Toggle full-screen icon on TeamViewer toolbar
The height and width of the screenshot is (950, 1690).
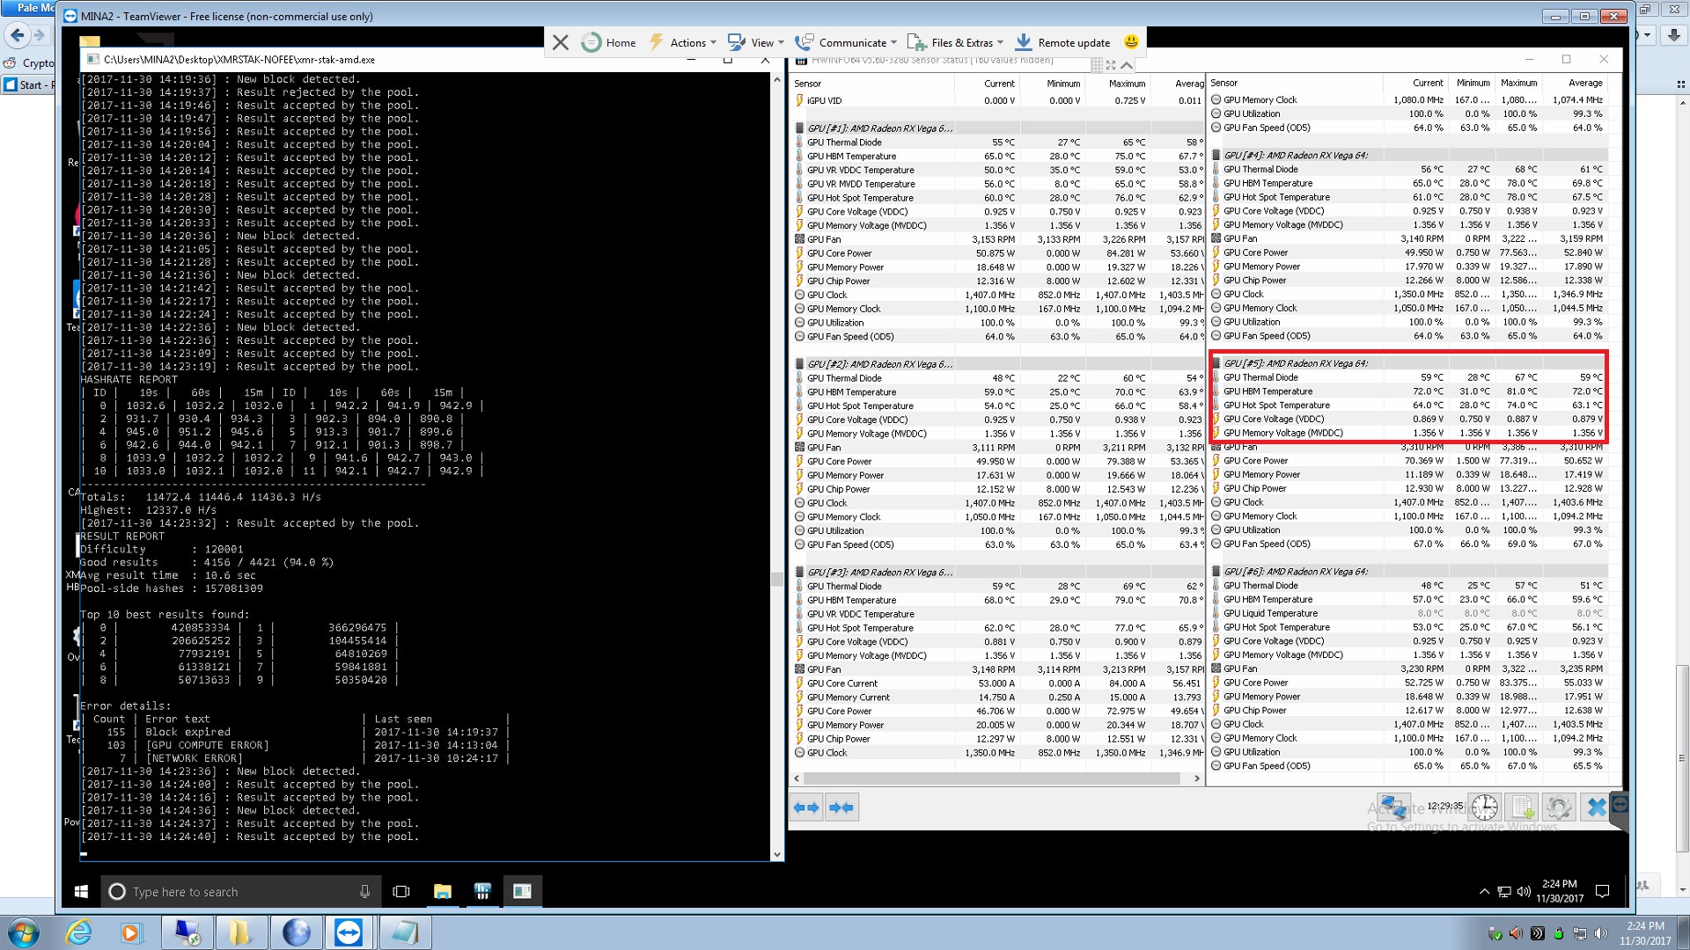tap(1111, 65)
